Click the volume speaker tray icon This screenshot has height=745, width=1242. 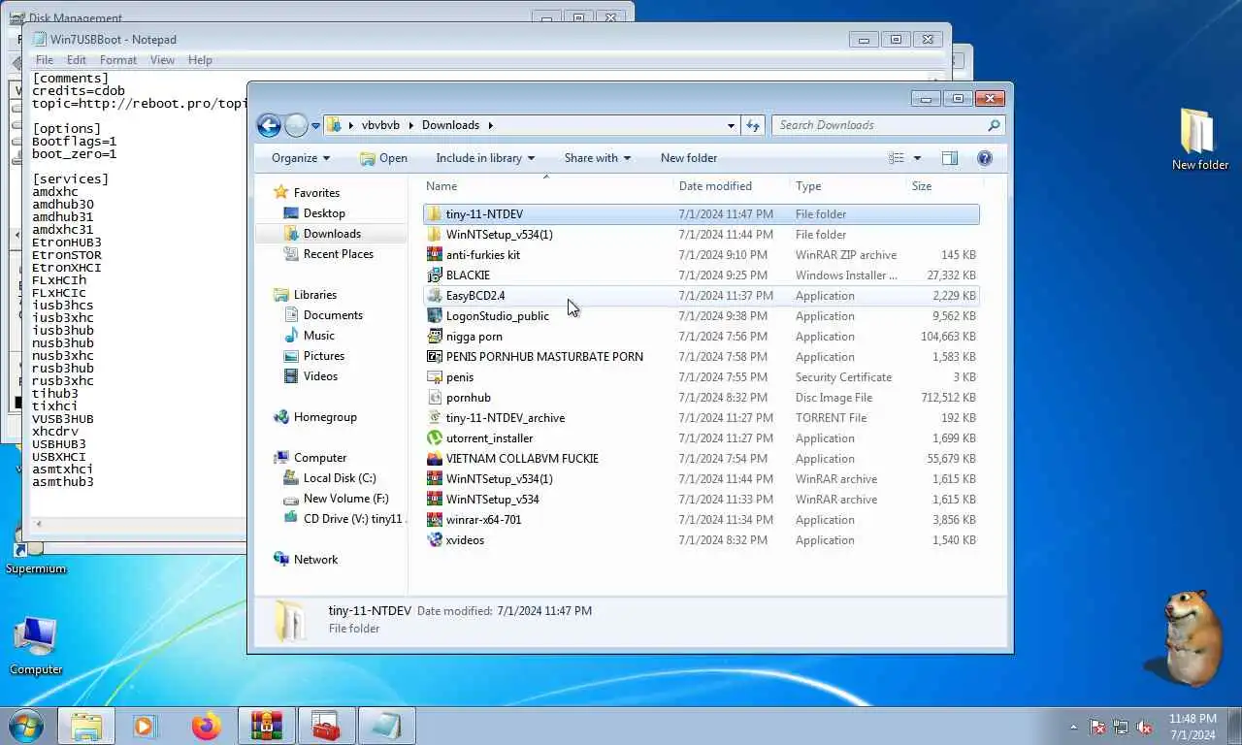click(1144, 727)
